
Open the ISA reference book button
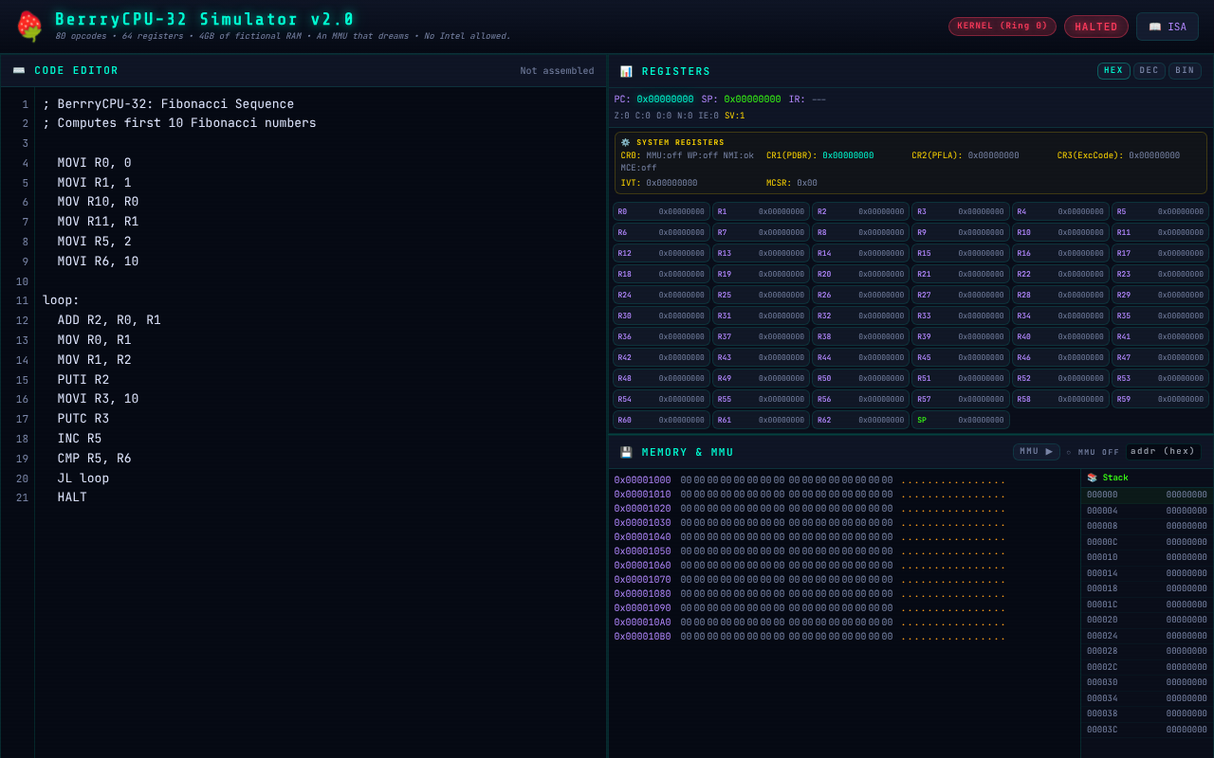pyautogui.click(x=1168, y=27)
